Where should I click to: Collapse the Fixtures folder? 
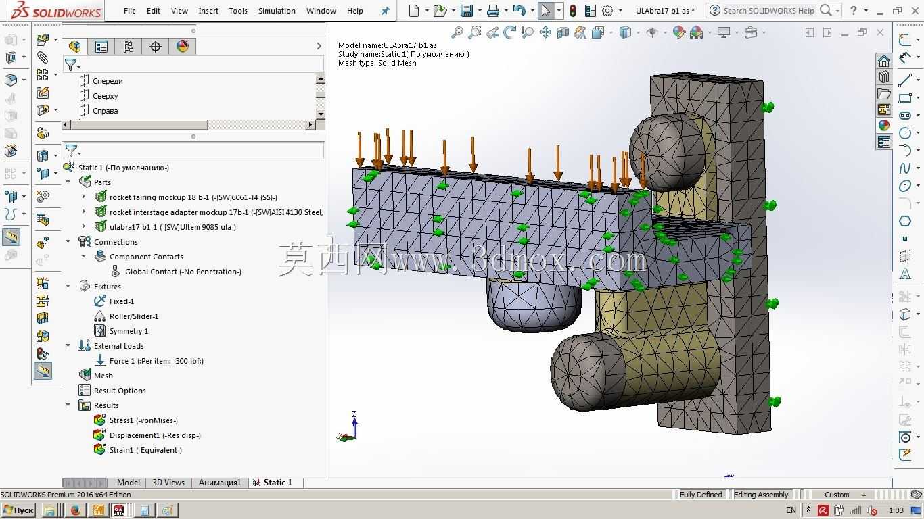(68, 287)
